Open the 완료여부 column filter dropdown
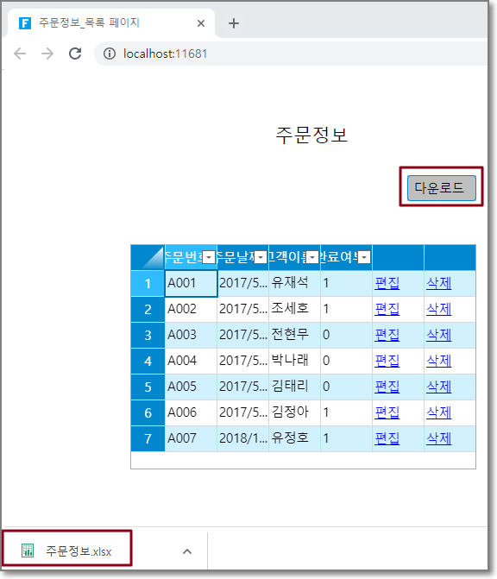 [364, 257]
